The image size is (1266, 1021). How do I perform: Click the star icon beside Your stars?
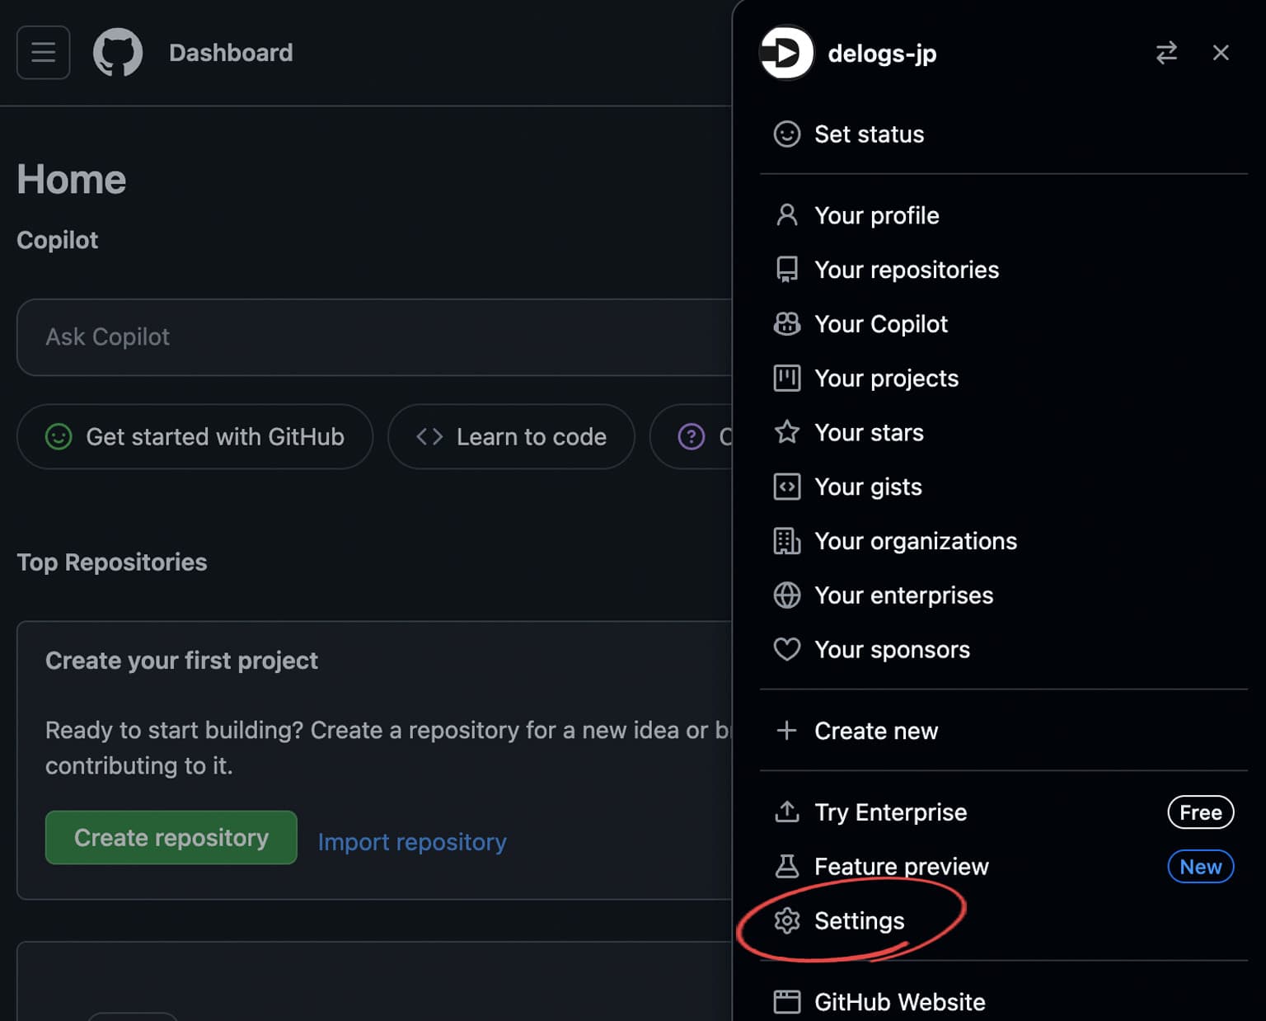pos(787,432)
